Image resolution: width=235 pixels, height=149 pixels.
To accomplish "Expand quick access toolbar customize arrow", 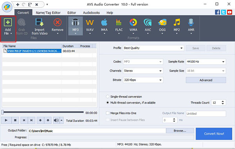I will tap(47, 4).
